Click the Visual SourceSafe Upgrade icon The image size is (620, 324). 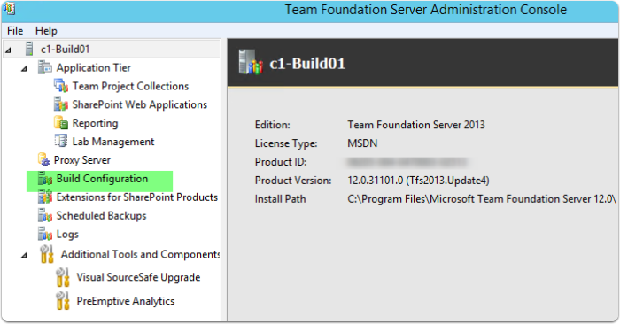pos(63,277)
